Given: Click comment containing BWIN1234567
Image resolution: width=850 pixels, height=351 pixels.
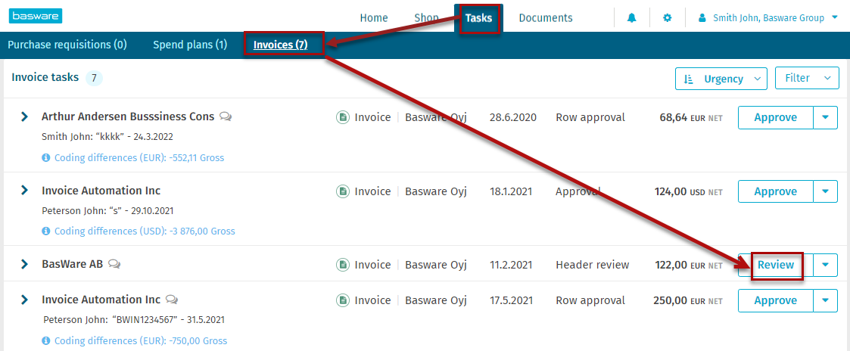Looking at the screenshot, I should click(134, 319).
